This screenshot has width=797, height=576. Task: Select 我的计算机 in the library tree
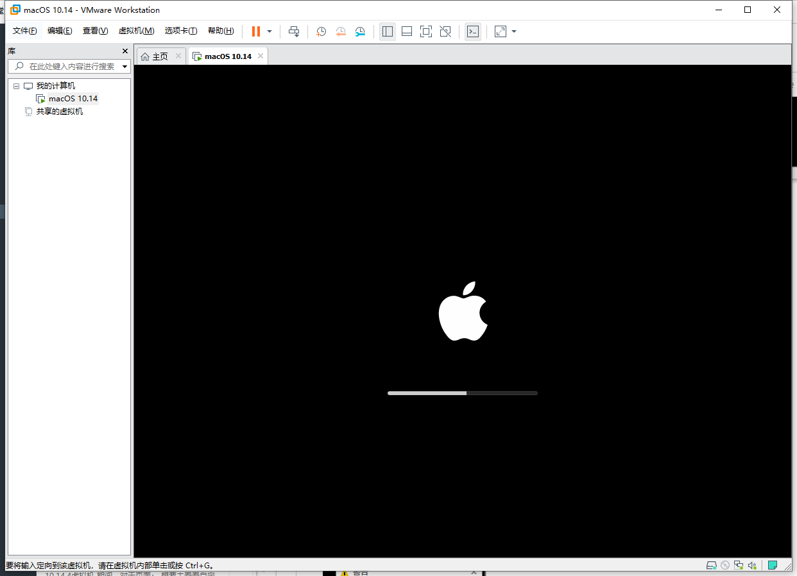(x=55, y=86)
